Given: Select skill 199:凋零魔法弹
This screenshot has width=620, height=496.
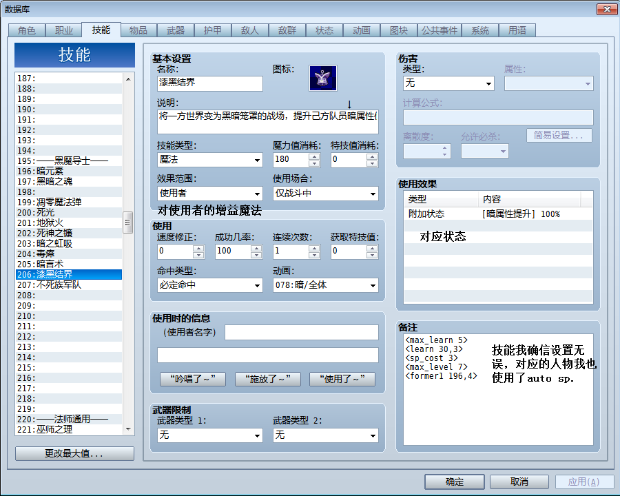Looking at the screenshot, I should click(69, 202).
